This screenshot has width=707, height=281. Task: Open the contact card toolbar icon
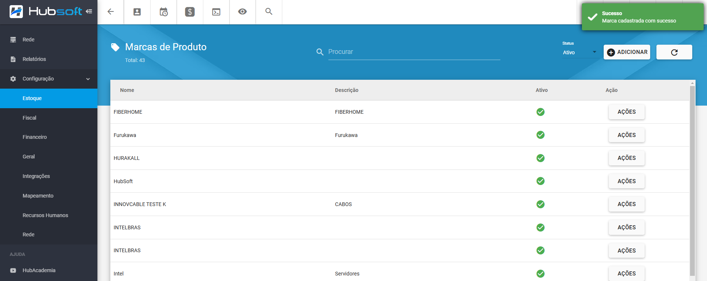point(137,12)
